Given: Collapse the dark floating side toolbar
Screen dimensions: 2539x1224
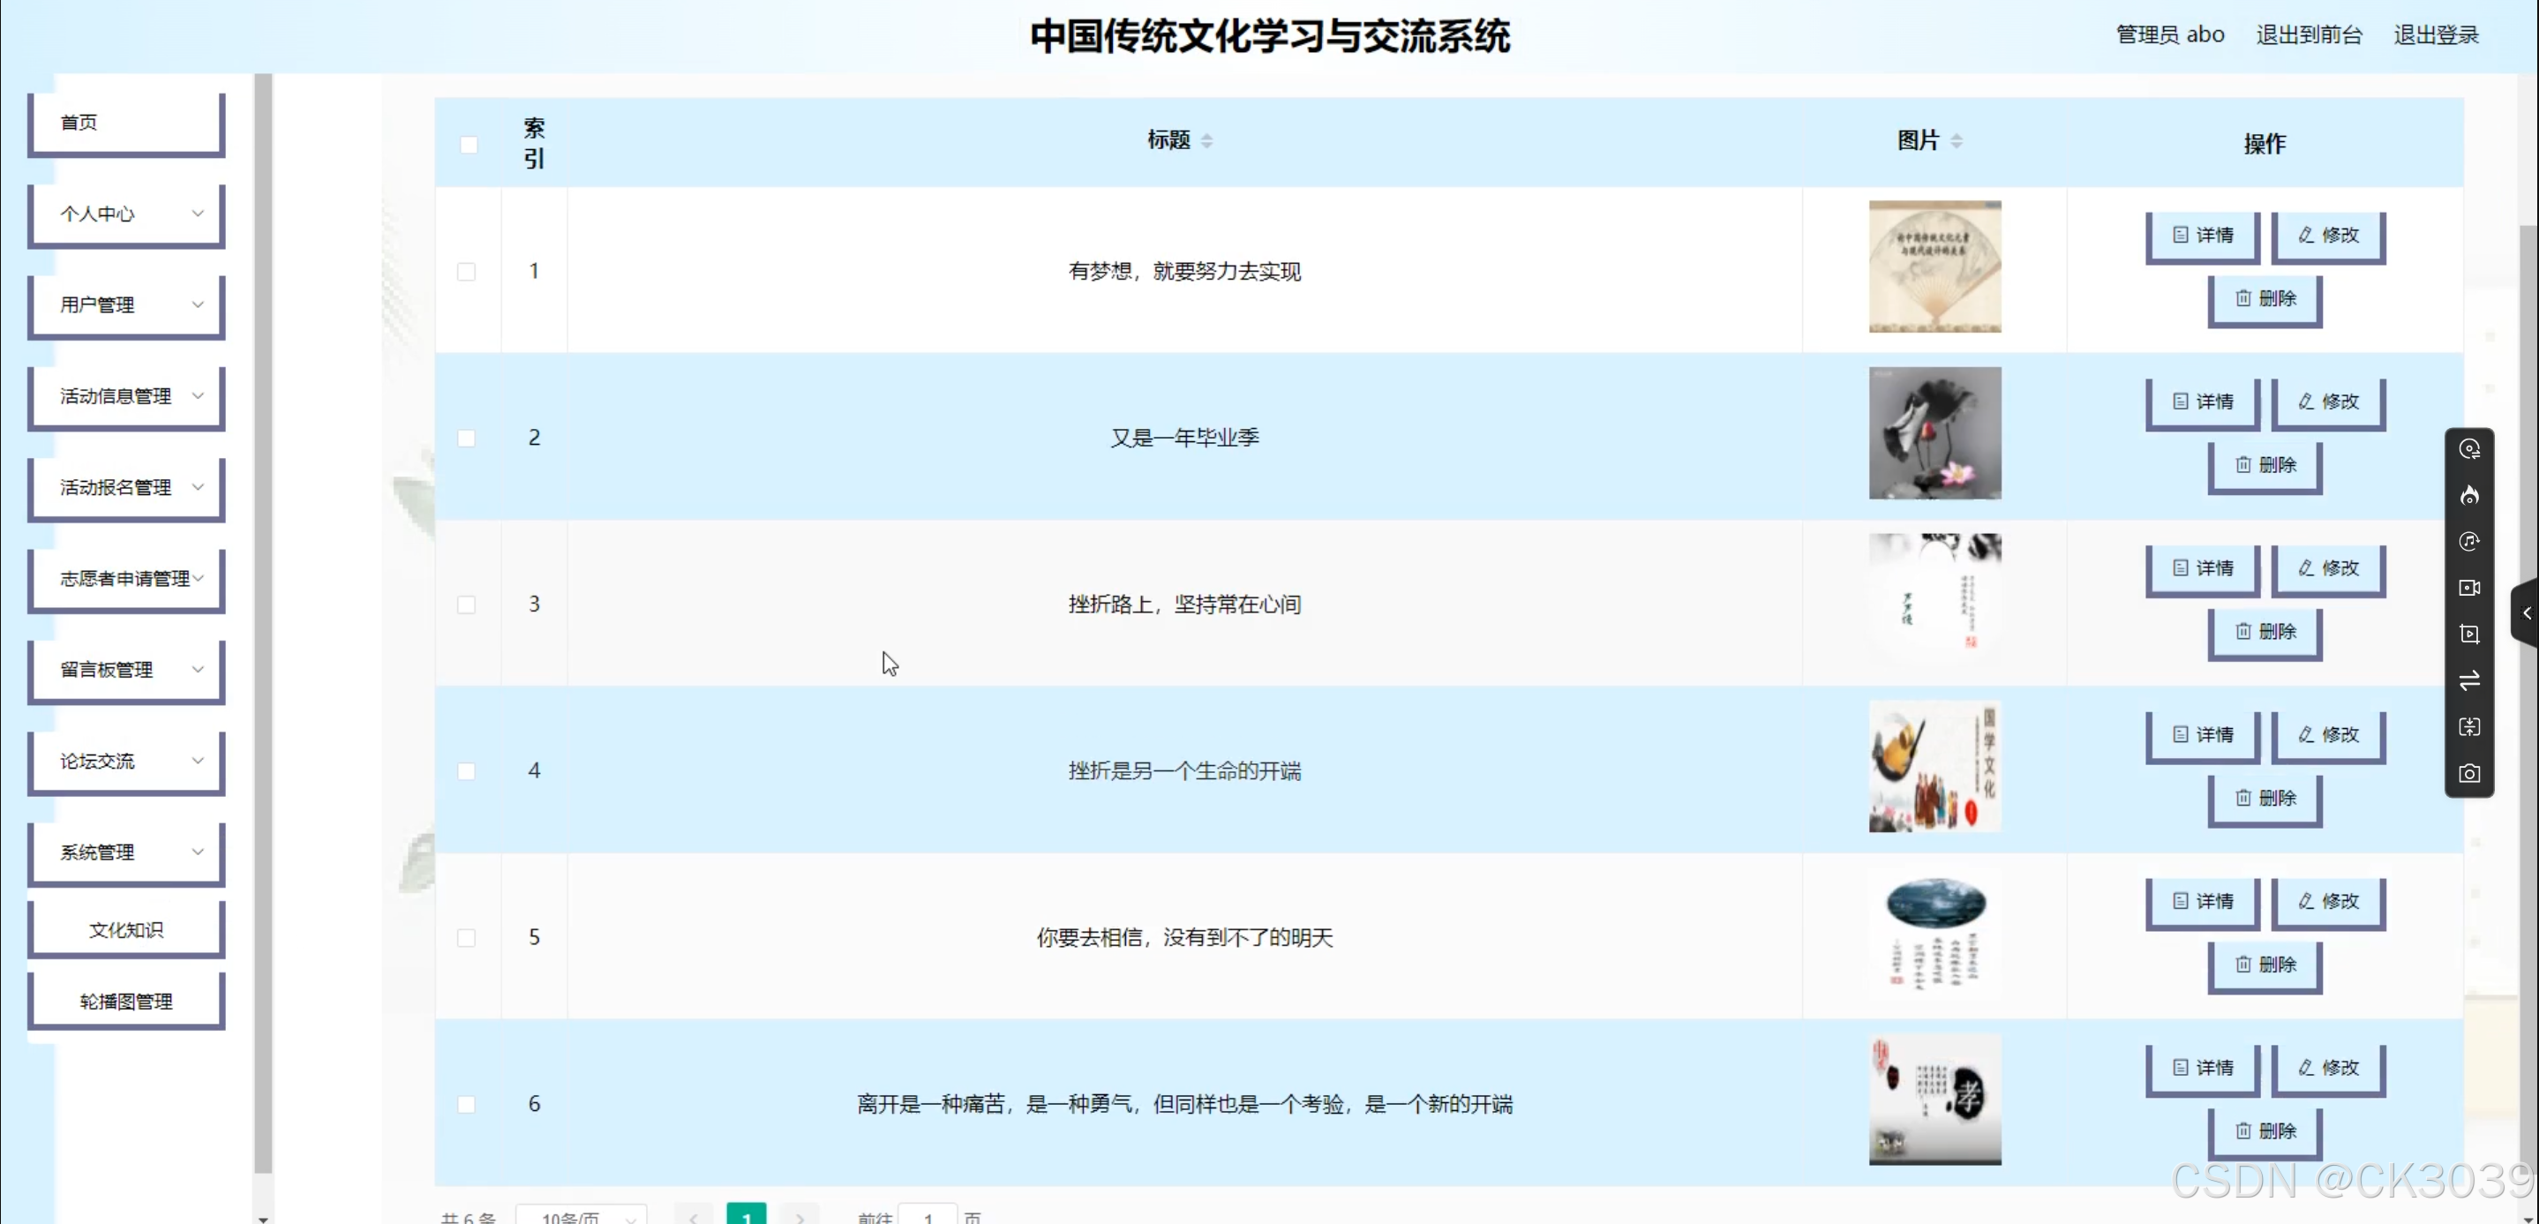Looking at the screenshot, I should coord(2526,613).
